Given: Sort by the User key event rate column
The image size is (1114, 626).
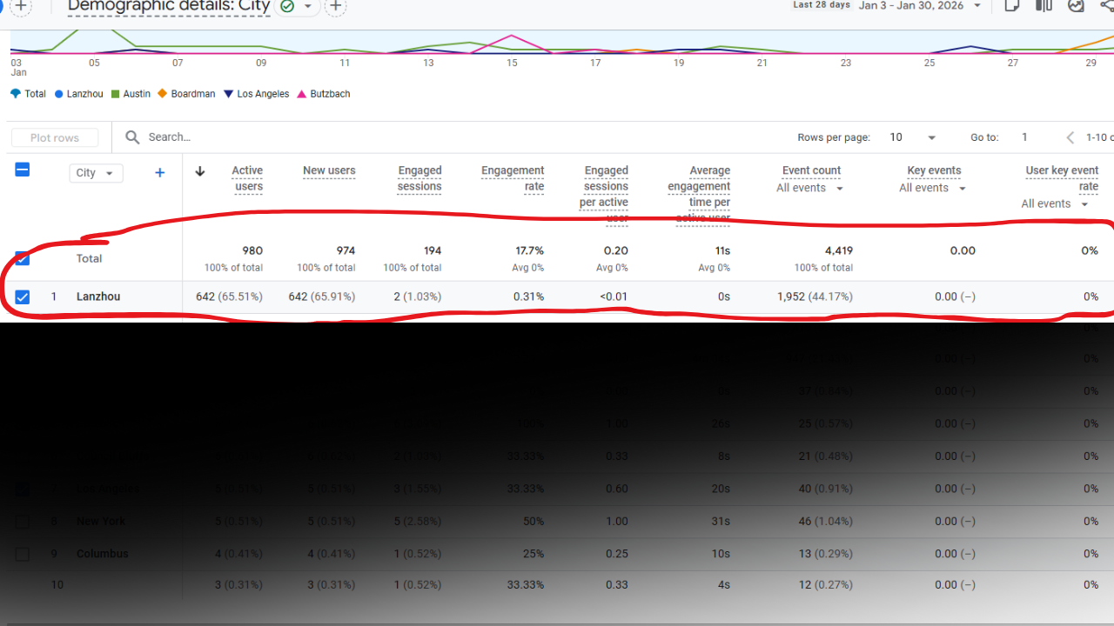Looking at the screenshot, I should (1062, 178).
